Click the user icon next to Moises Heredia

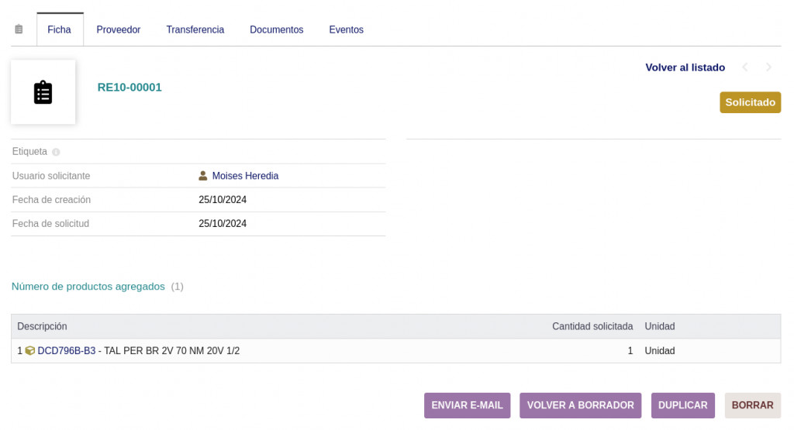click(x=203, y=176)
